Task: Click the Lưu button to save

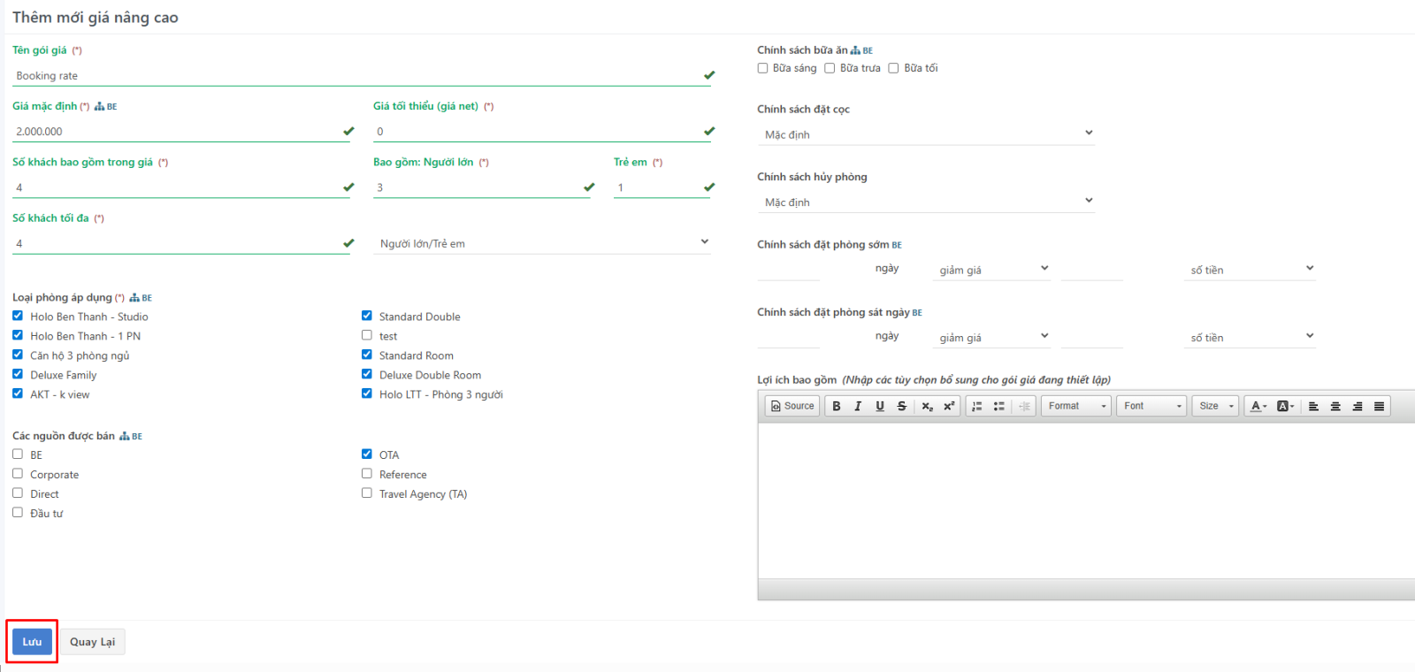Action: pos(32,642)
